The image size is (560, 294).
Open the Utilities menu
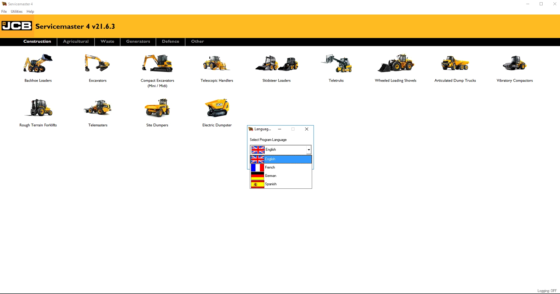(x=16, y=11)
